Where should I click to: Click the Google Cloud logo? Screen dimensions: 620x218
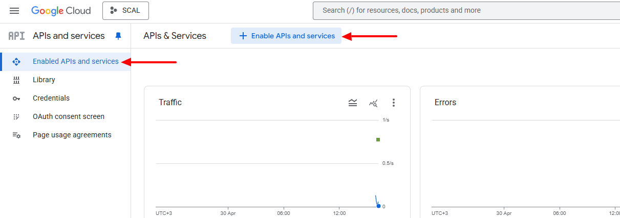tap(61, 11)
